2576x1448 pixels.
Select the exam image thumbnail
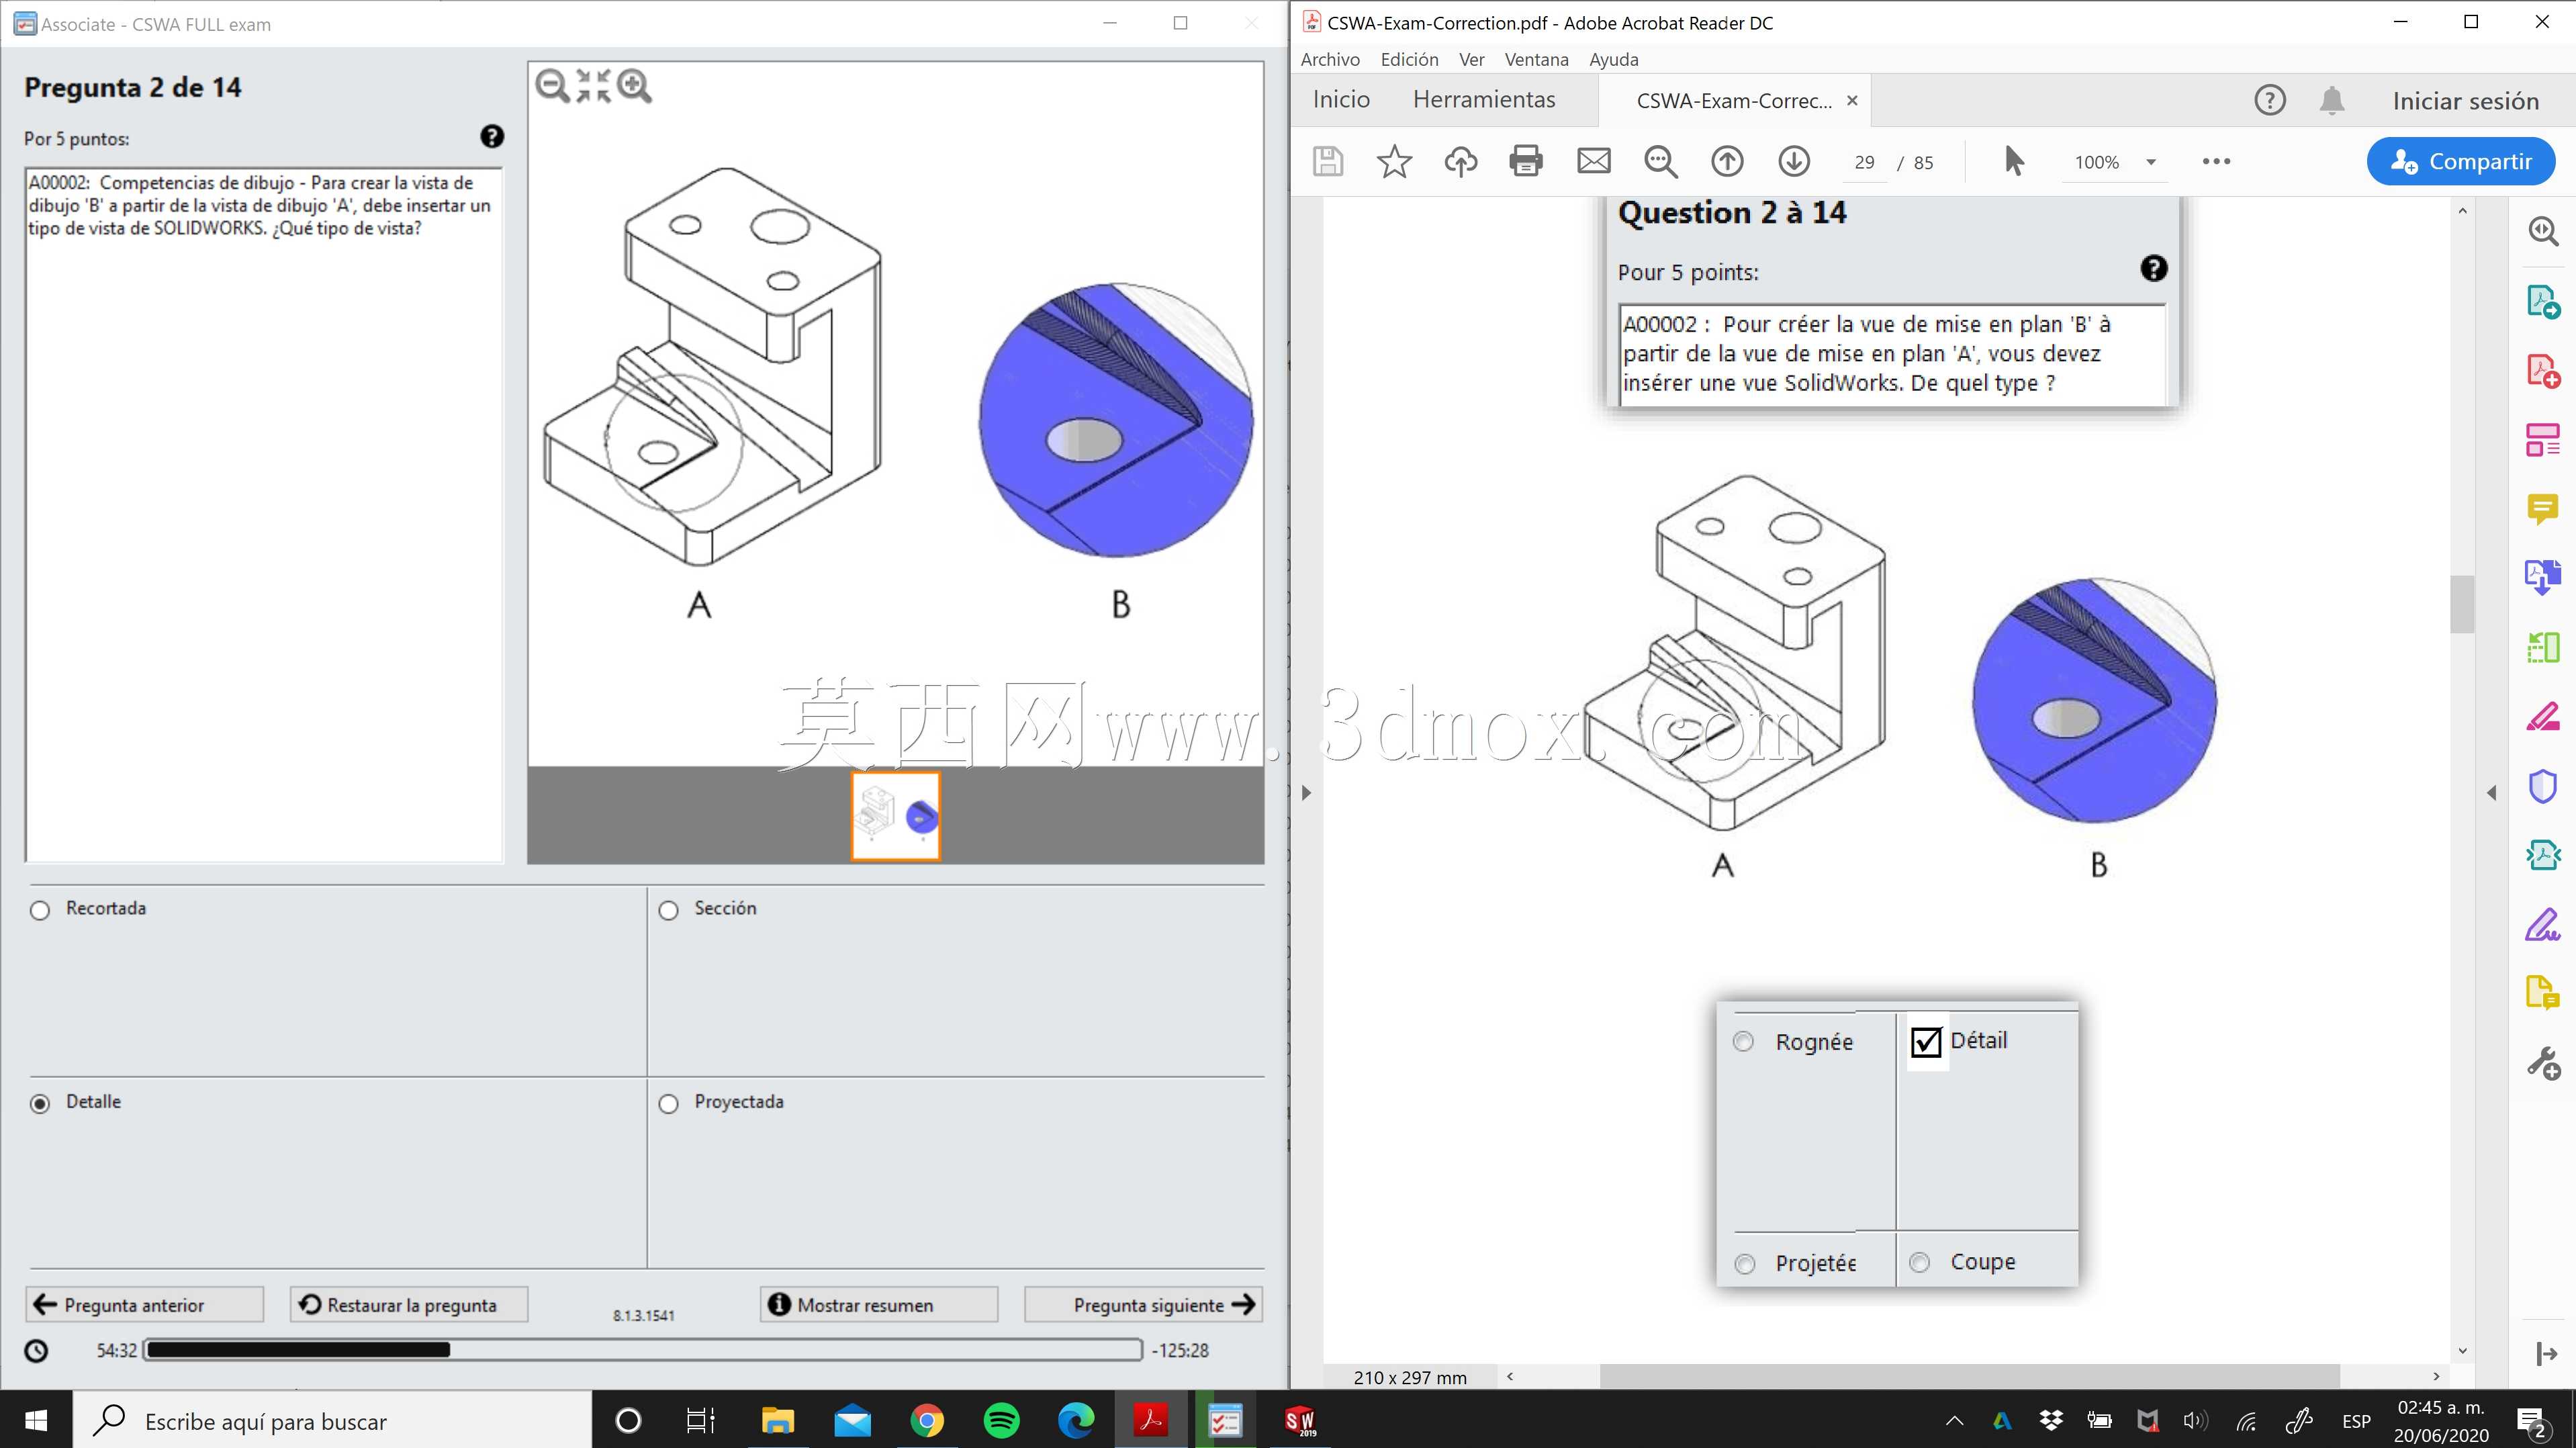[x=895, y=815]
